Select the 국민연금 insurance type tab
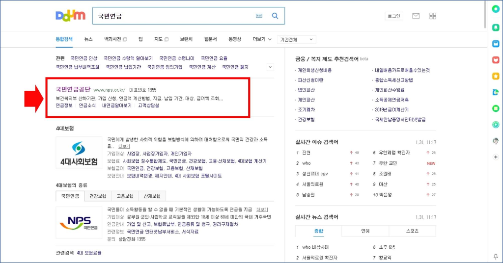 70,196
